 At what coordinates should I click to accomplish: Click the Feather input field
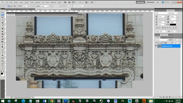pyautogui.click(x=25, y=6)
